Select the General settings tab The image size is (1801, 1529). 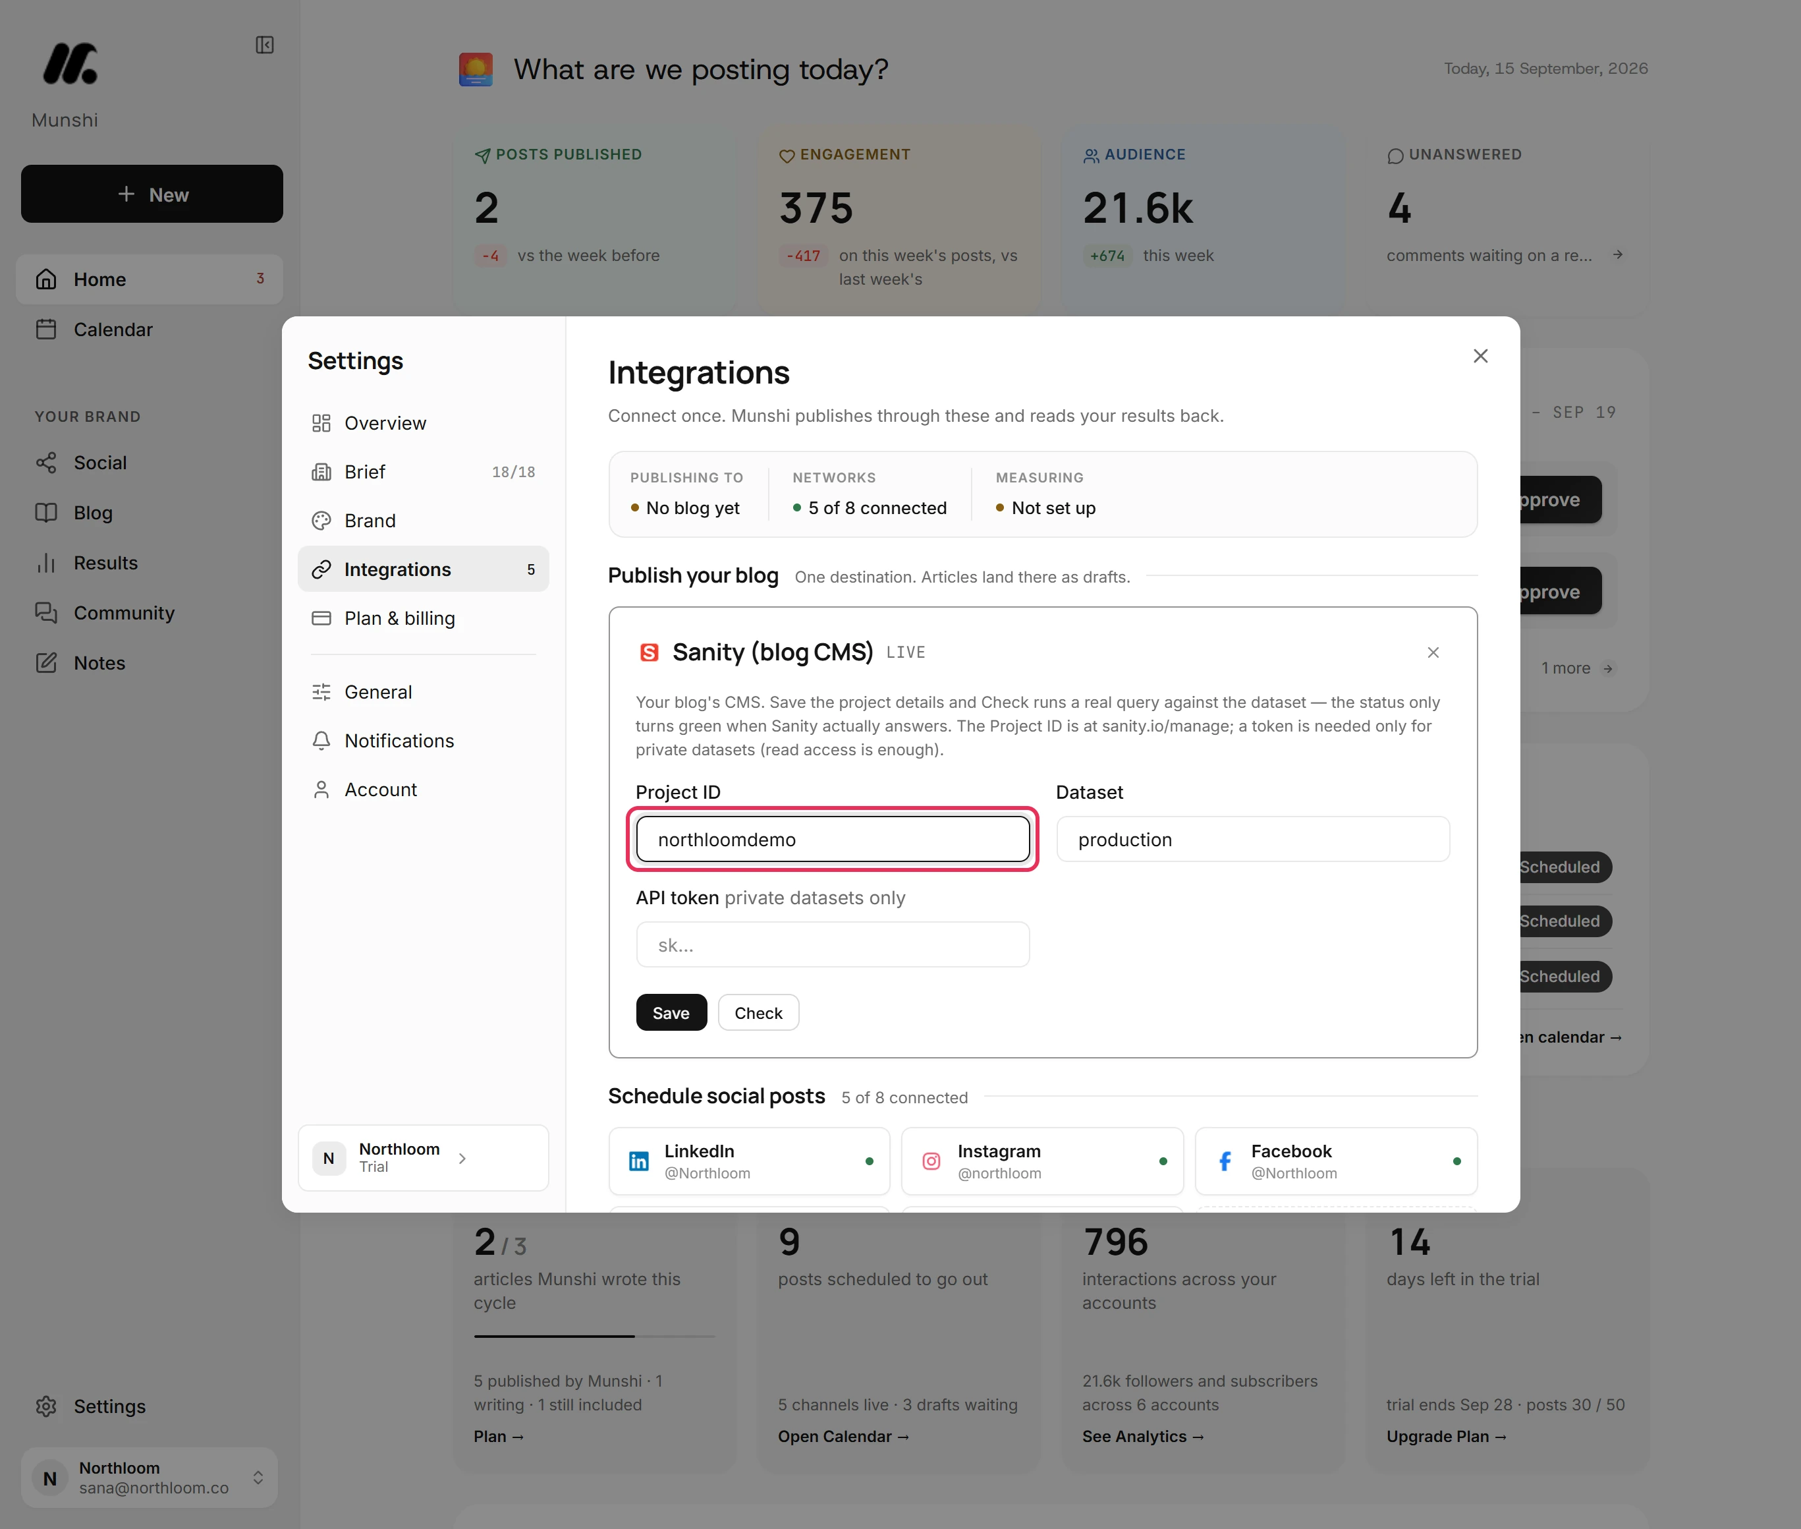click(423, 692)
